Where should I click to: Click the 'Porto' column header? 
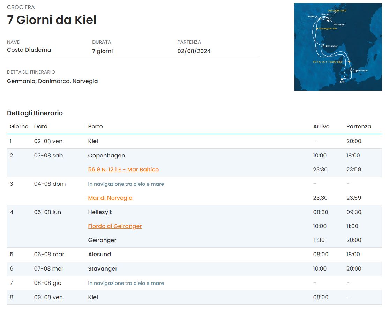pos(95,127)
